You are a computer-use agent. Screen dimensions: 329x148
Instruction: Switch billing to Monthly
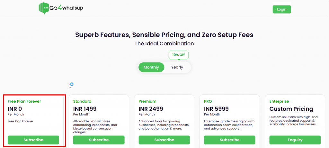point(151,67)
